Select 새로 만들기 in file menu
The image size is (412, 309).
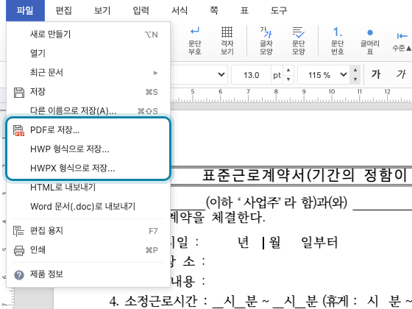click(88, 34)
